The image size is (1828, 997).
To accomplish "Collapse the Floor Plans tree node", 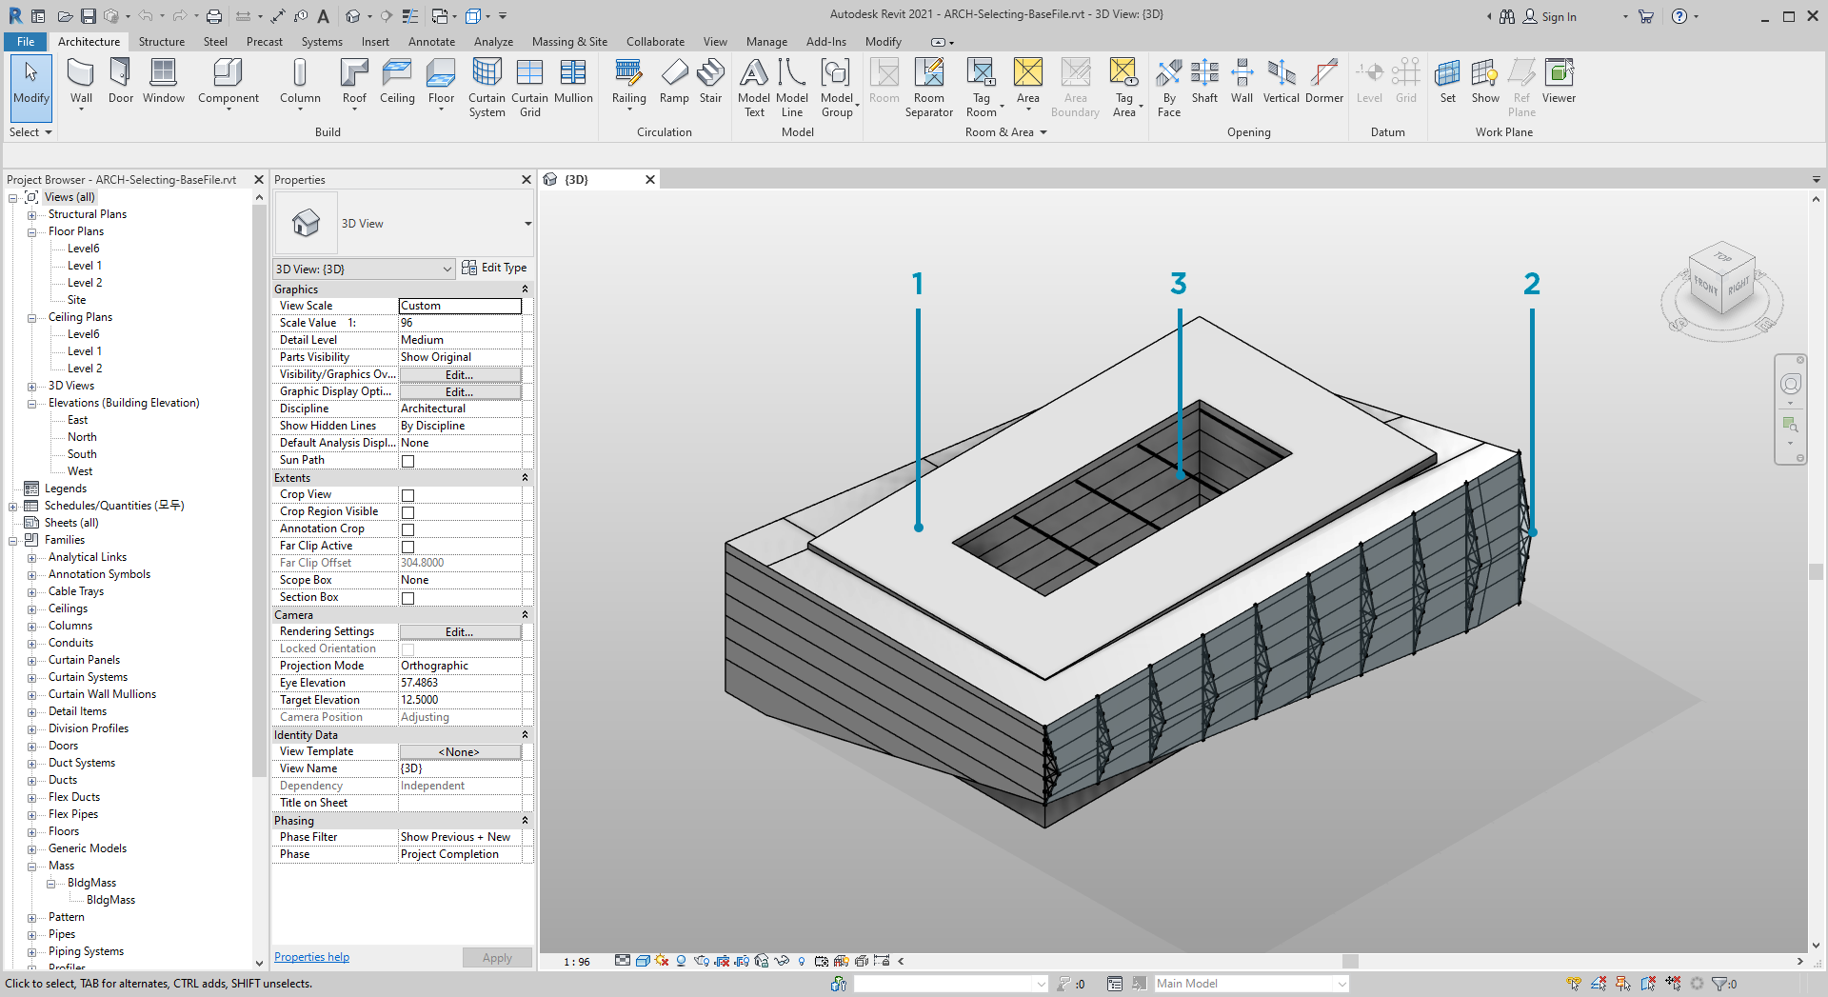I will click(x=31, y=232).
